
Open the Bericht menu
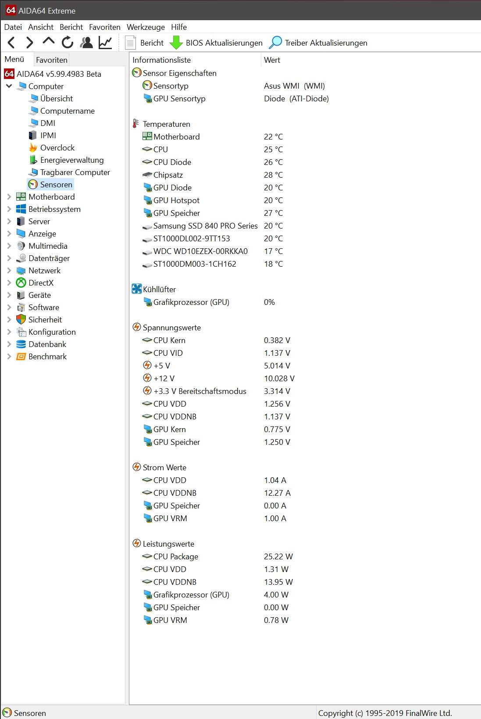tap(71, 27)
